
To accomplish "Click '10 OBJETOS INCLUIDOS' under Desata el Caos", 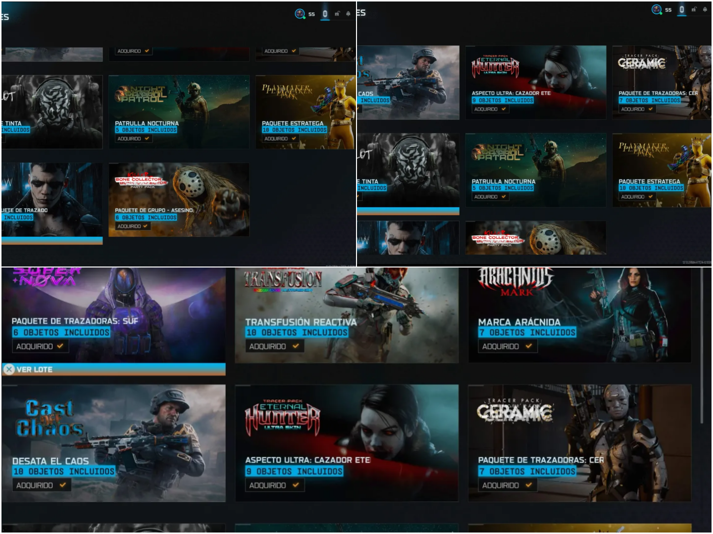I will [x=64, y=472].
